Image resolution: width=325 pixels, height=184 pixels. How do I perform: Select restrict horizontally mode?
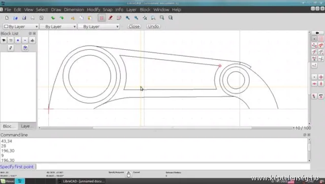click(314, 84)
